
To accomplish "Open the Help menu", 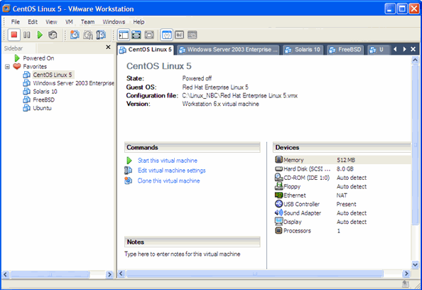I will pos(139,22).
